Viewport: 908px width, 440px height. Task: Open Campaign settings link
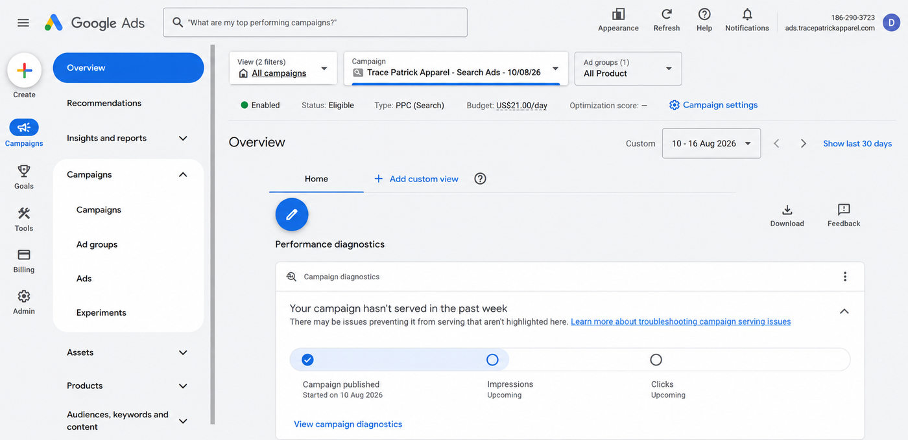713,105
